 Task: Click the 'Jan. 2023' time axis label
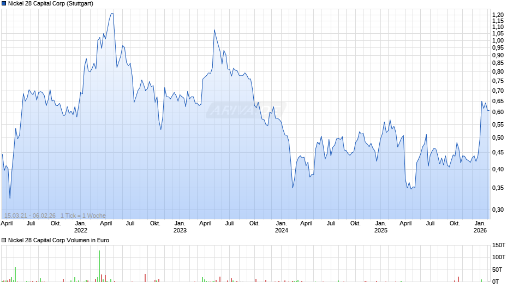coord(180,227)
